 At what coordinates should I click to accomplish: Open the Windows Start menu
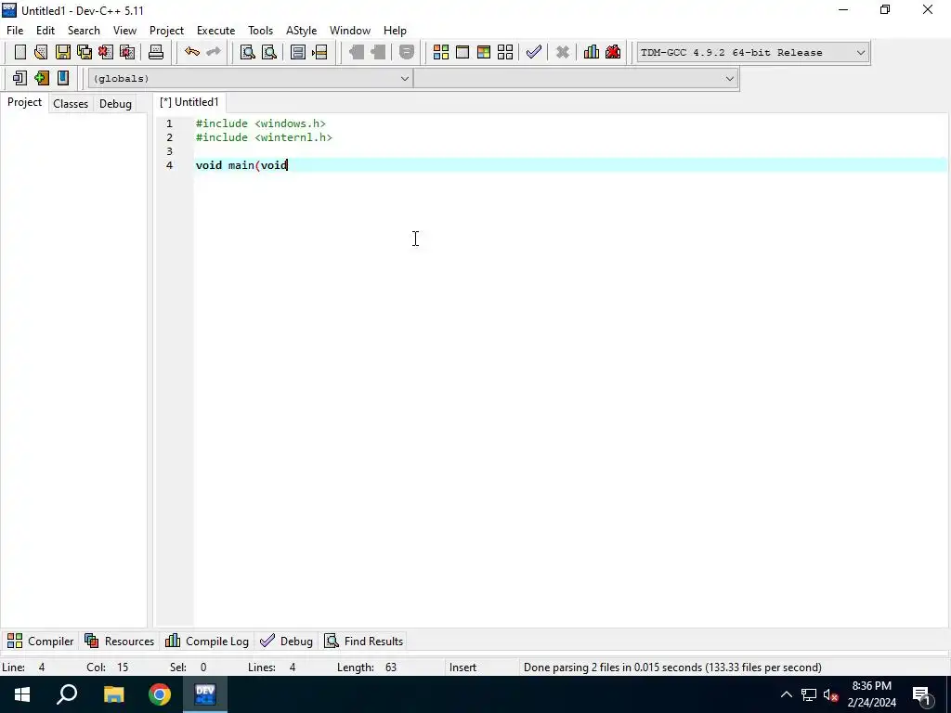22,694
